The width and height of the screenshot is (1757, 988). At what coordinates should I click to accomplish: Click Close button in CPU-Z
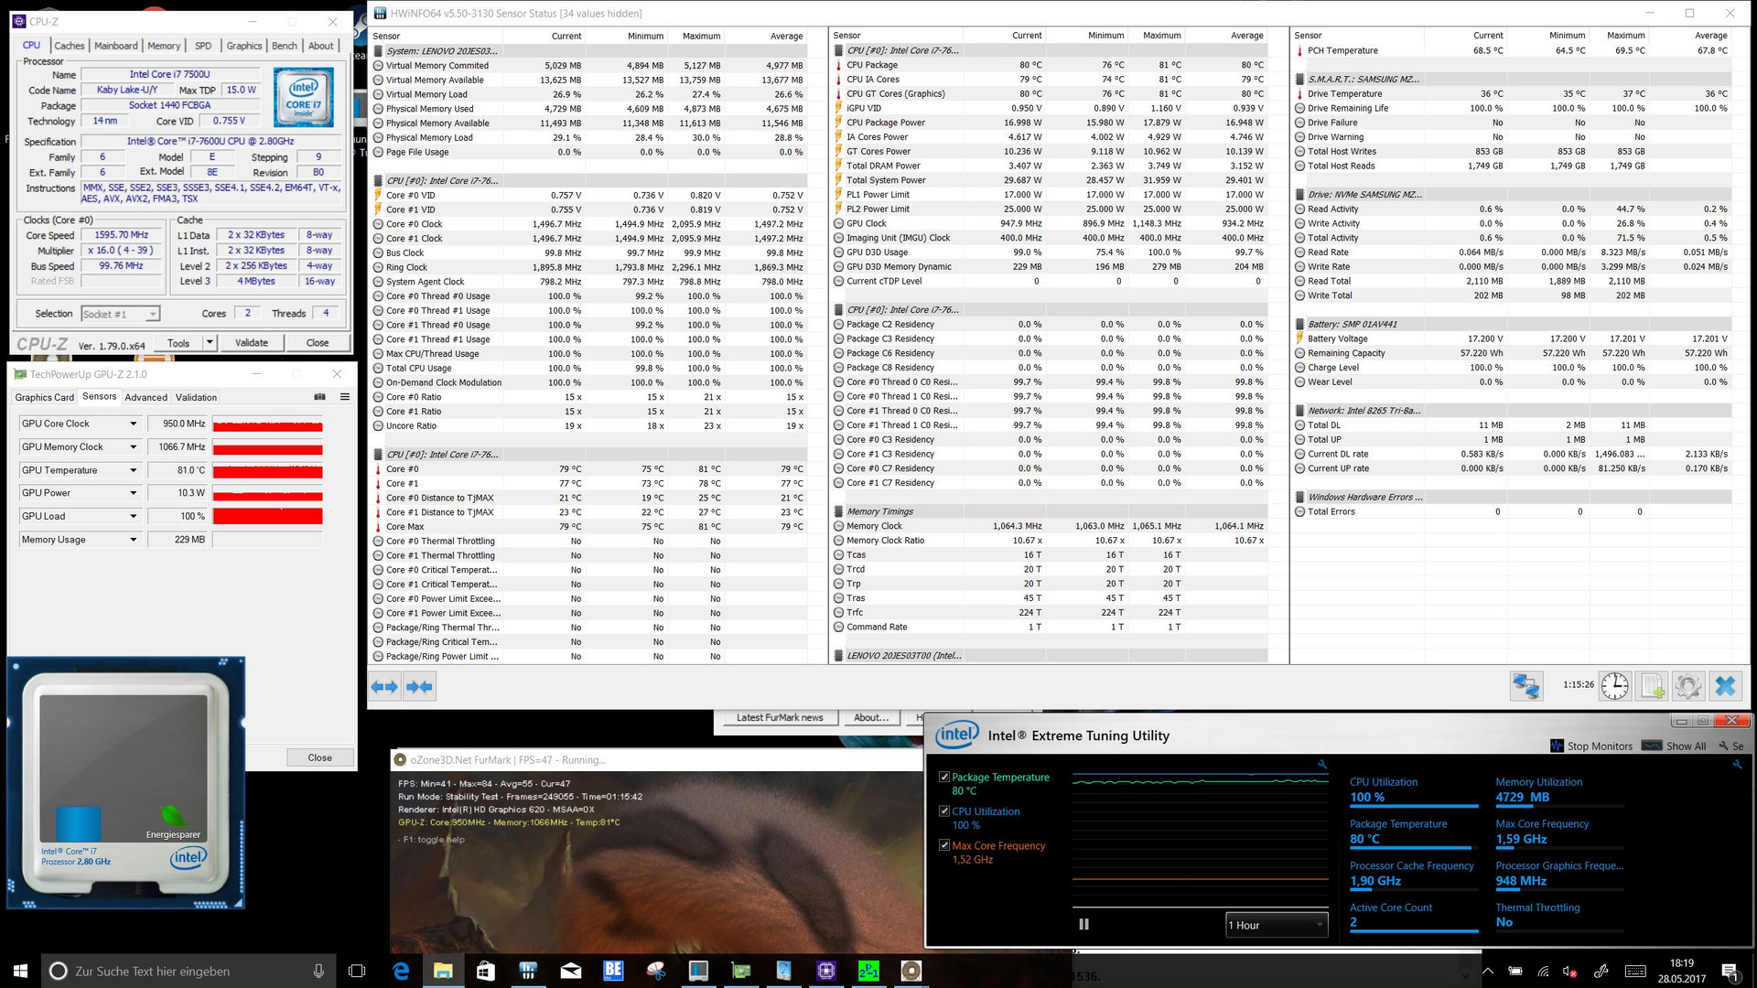coord(318,343)
